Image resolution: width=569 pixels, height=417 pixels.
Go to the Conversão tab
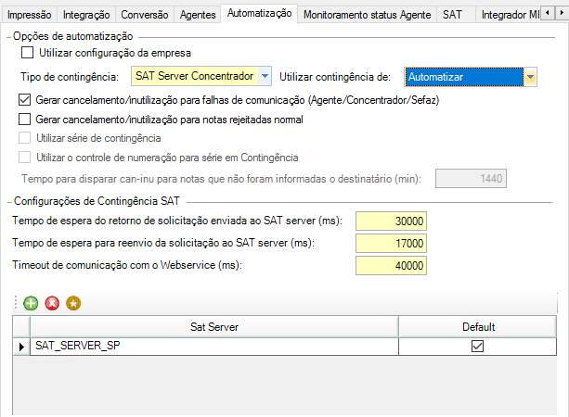pyautogui.click(x=145, y=15)
